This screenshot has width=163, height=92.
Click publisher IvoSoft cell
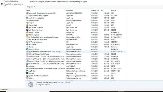pyautogui.click(x=69, y=25)
